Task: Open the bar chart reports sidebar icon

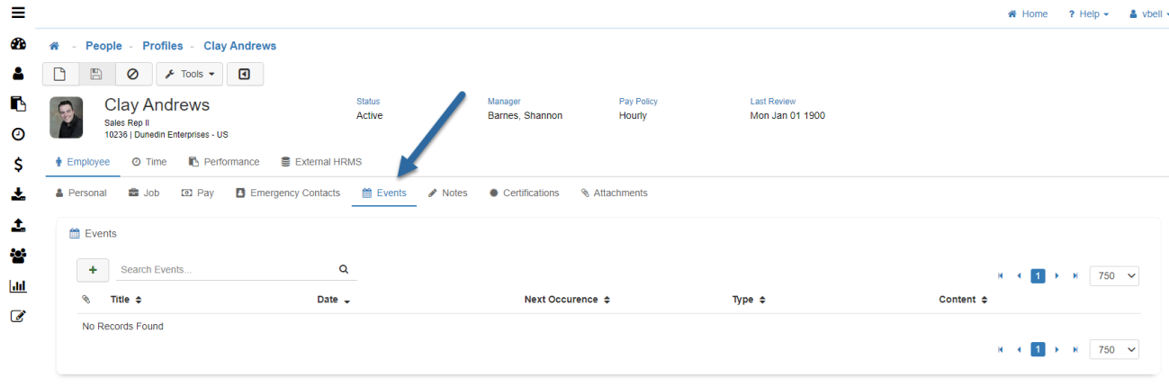Action: 17,286
